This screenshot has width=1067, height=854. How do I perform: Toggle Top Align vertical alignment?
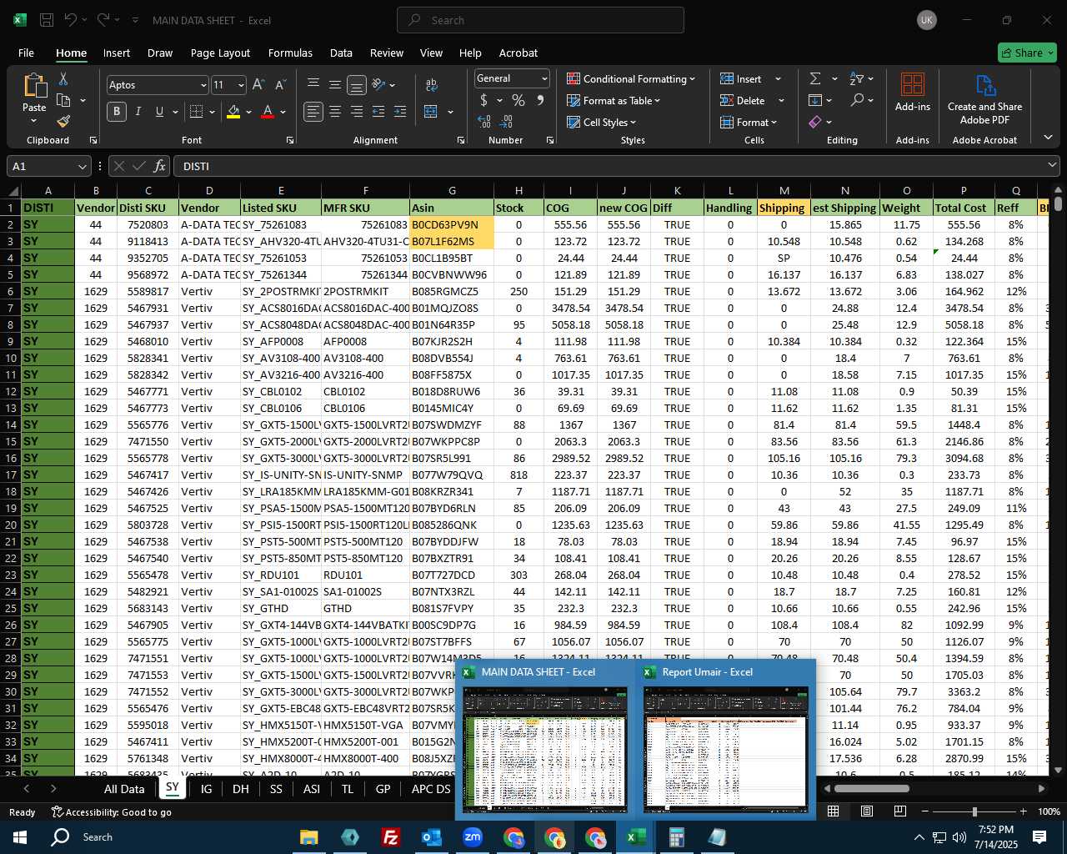(x=313, y=84)
